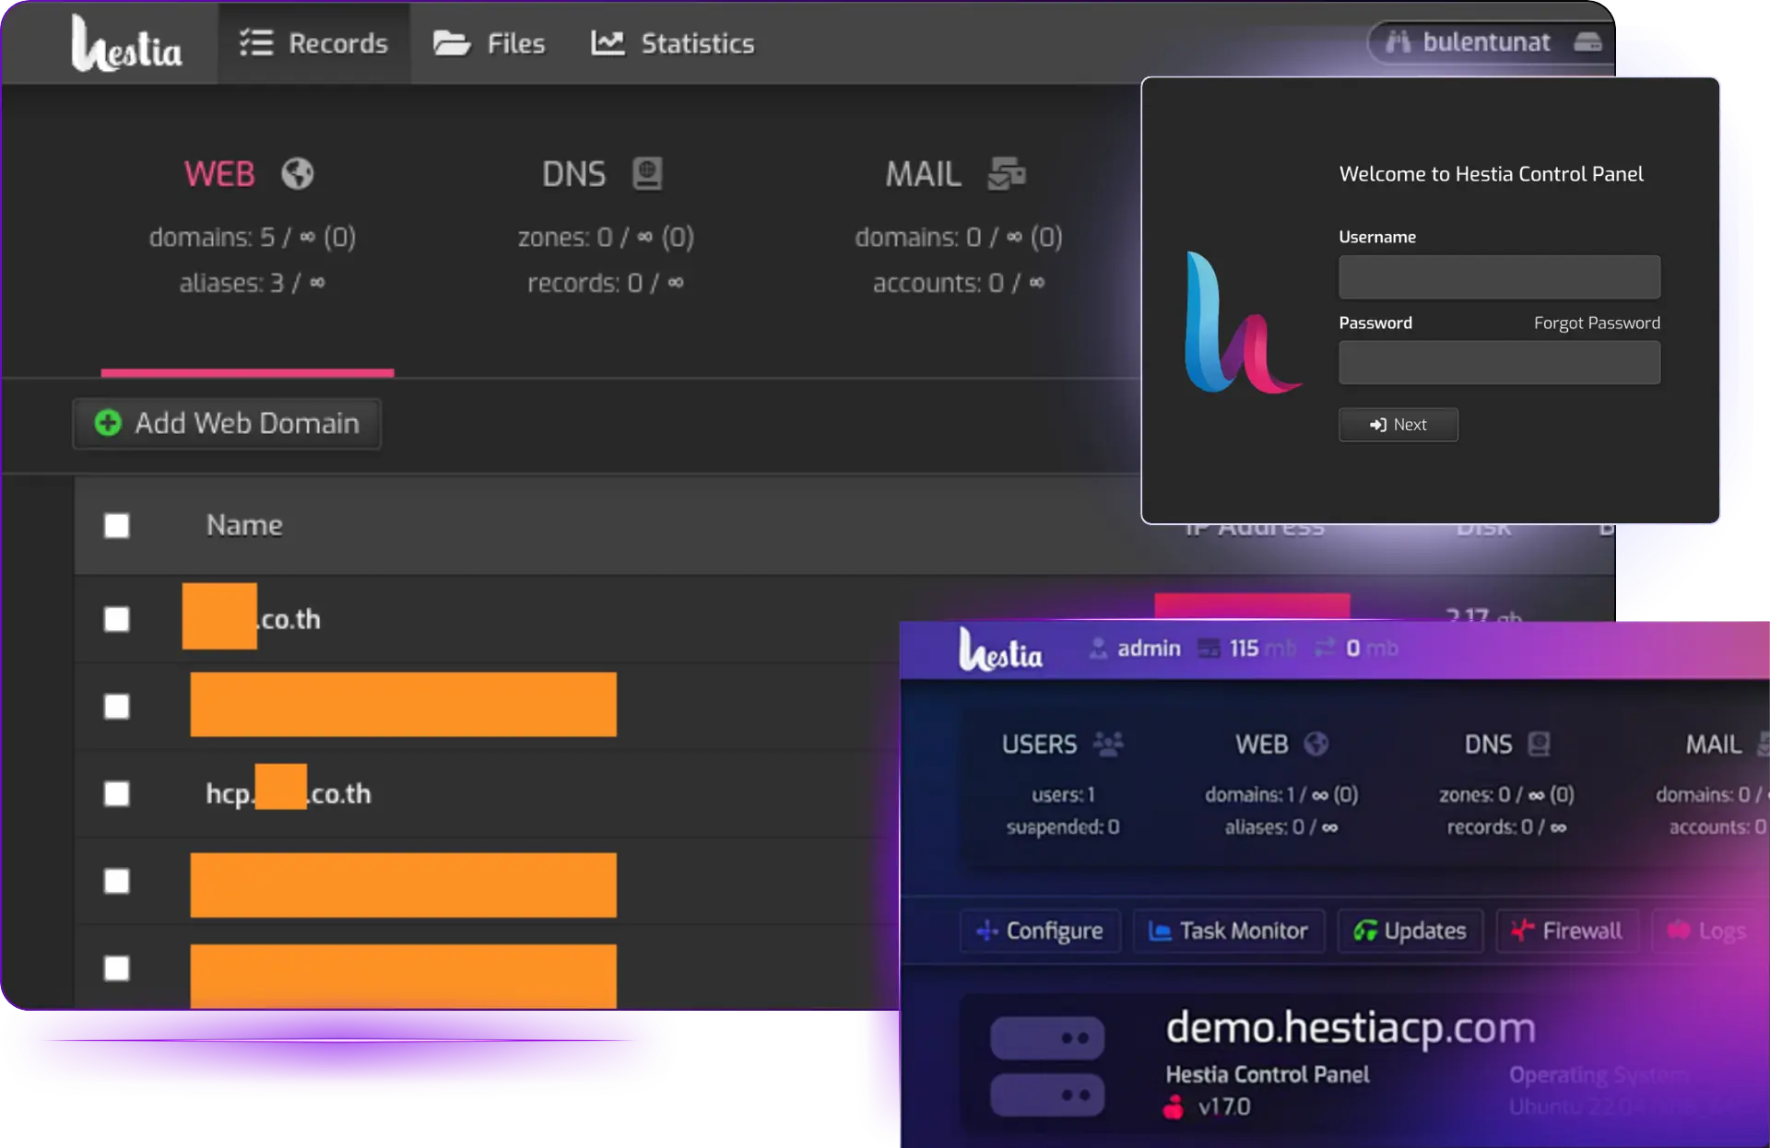Click the Files folder icon
Image resolution: width=1770 pixels, height=1148 pixels.
coord(452,43)
